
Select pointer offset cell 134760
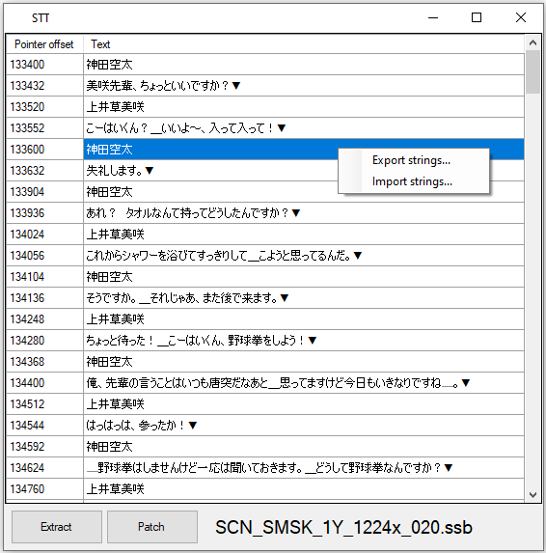point(44,488)
